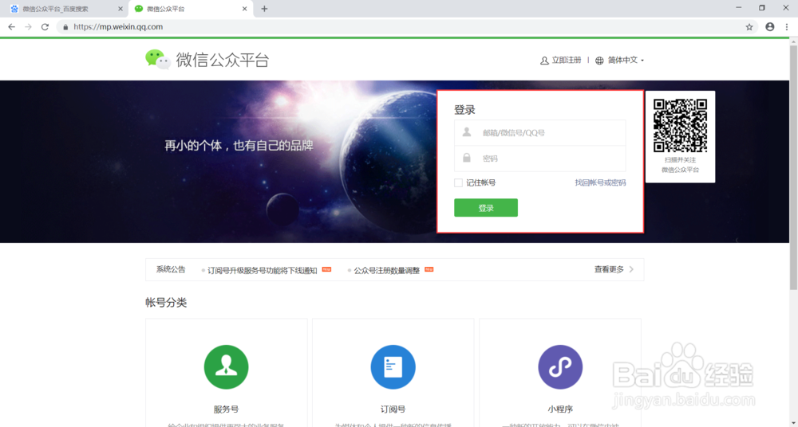Click the 立即注册 link
The height and width of the screenshot is (427, 798).
[567, 60]
